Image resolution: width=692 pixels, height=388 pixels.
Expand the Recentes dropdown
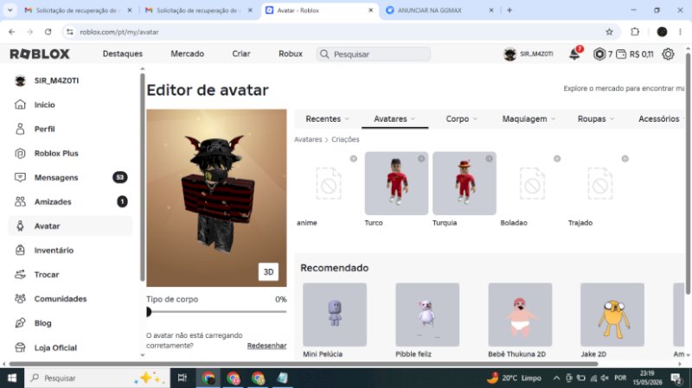(327, 118)
